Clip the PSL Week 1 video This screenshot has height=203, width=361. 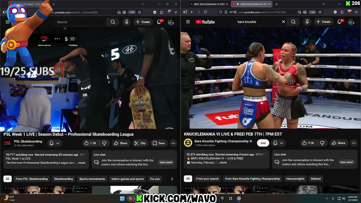pos(140,143)
